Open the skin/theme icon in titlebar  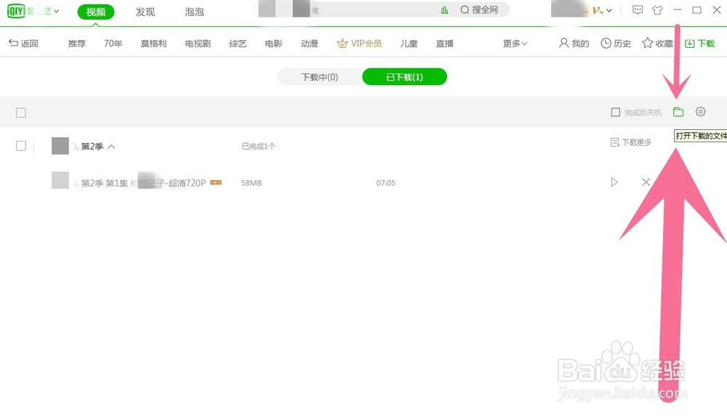pos(658,10)
